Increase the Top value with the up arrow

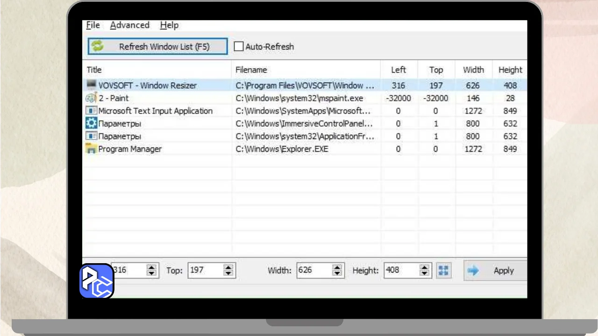228,267
